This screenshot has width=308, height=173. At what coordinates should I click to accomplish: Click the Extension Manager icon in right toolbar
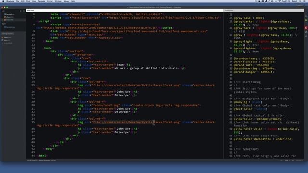point(306,16)
